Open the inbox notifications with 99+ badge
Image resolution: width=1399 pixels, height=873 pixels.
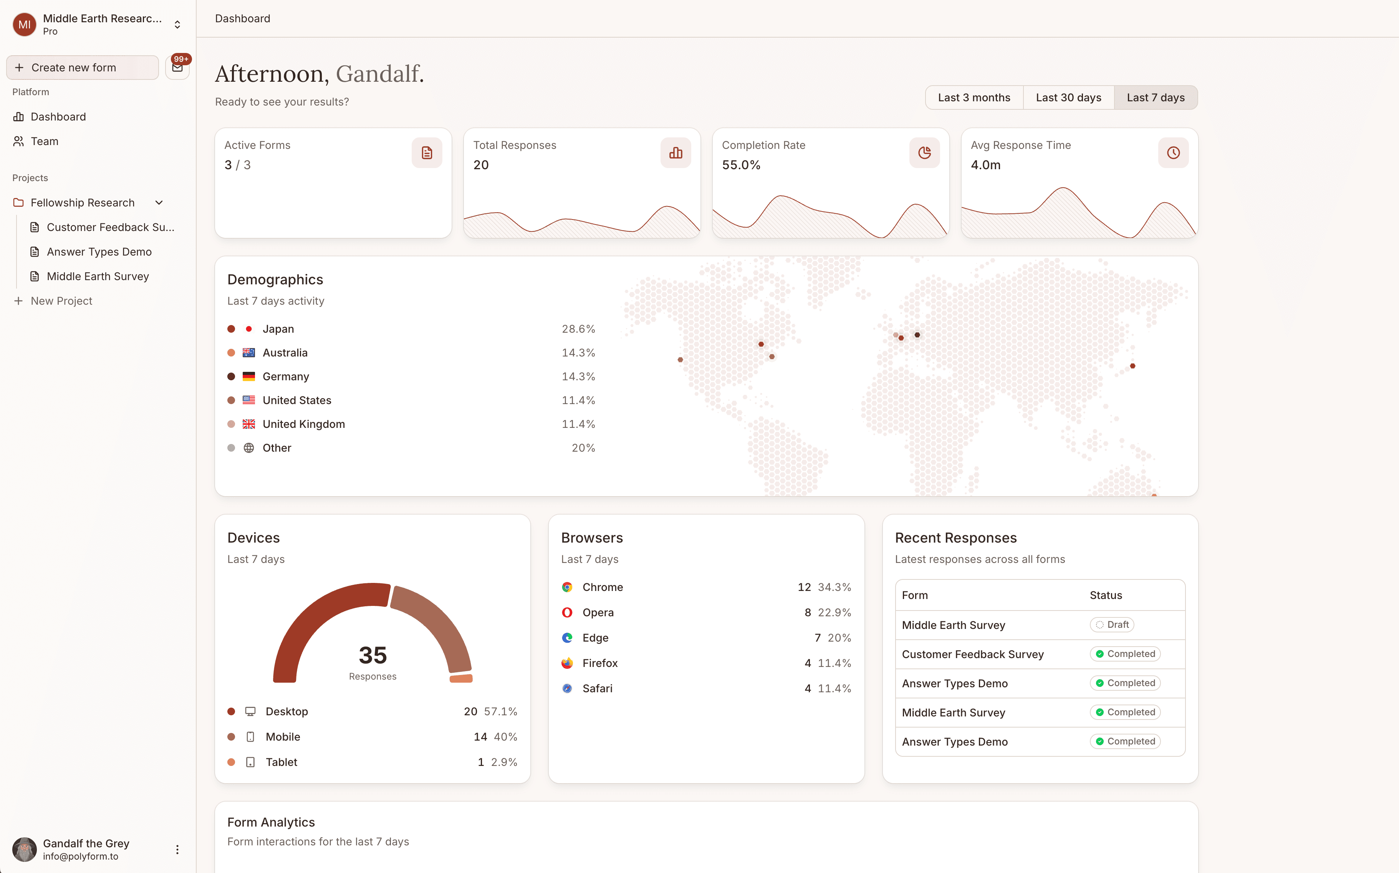pos(177,67)
